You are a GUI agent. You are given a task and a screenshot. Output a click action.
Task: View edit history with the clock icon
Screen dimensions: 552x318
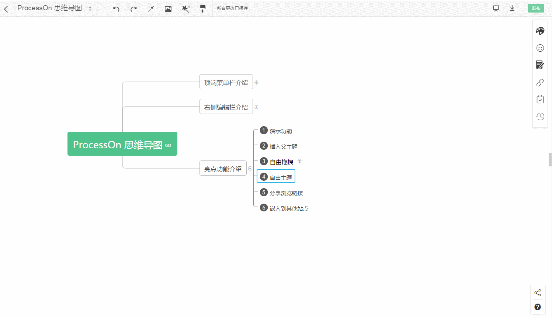tap(540, 116)
